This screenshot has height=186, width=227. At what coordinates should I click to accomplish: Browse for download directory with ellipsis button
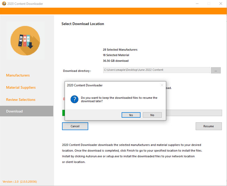pos(216,70)
